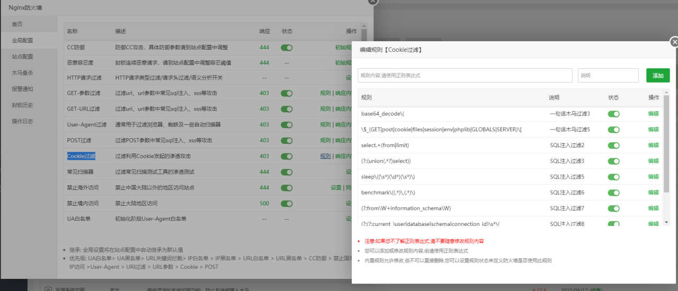Disable the User-Agent过滤 switch
Image resolution: width=678 pixels, height=291 pixels.
pyautogui.click(x=287, y=125)
